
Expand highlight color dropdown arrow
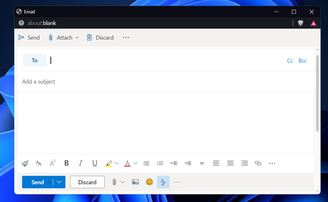click(117, 163)
